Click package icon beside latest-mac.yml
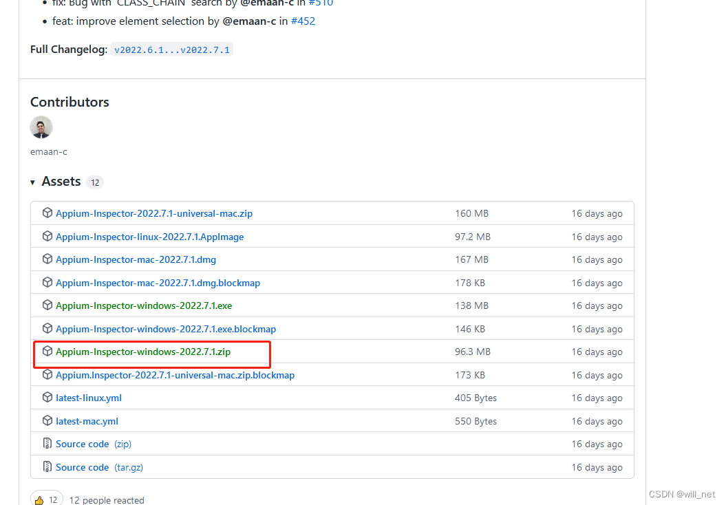 pos(47,420)
